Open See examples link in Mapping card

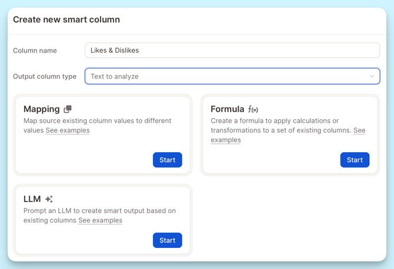click(68, 130)
